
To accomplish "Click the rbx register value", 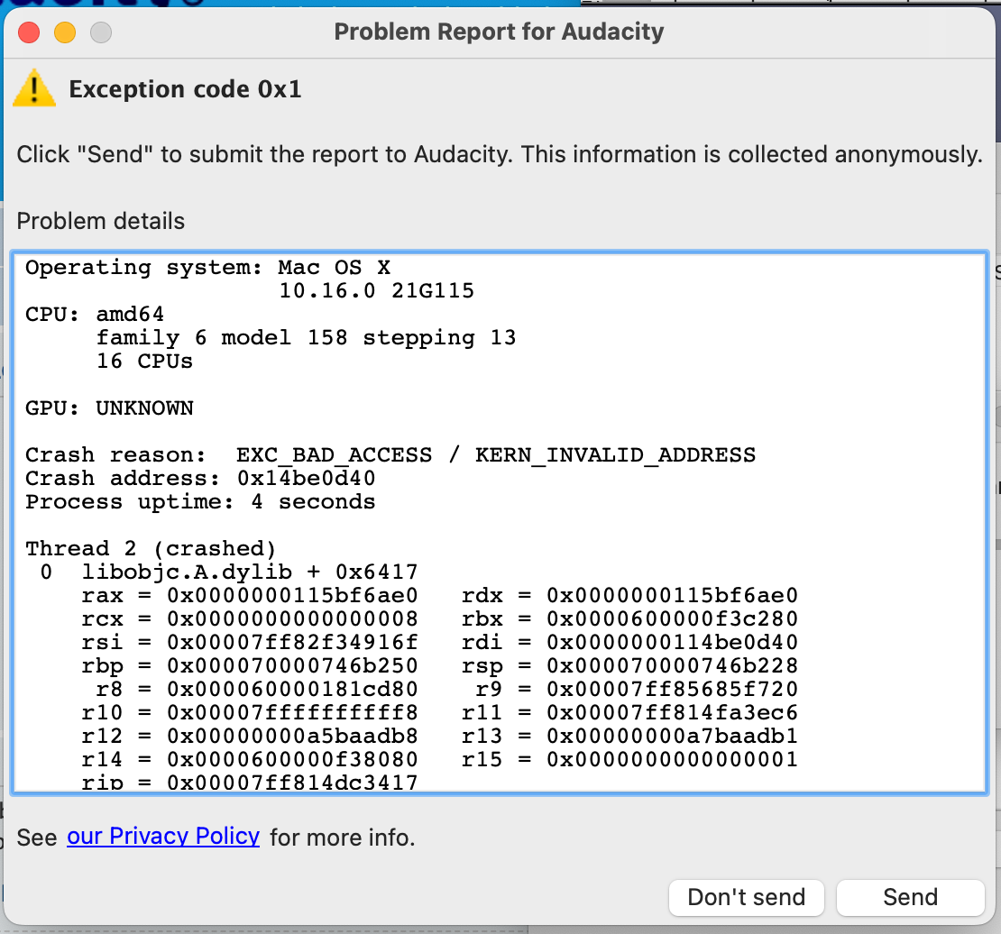I will tap(672, 619).
